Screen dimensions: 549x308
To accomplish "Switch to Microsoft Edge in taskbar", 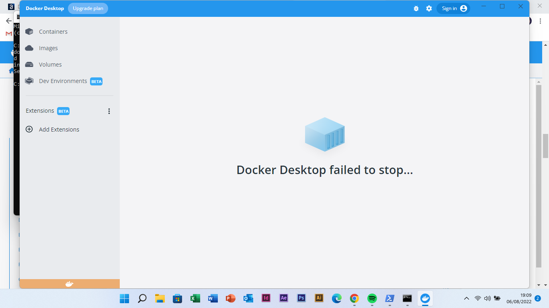I will (336, 298).
